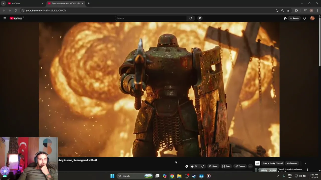Viewport: 321px width, 180px height.
Task: Open File Explorer from the taskbar
Action: point(179,176)
